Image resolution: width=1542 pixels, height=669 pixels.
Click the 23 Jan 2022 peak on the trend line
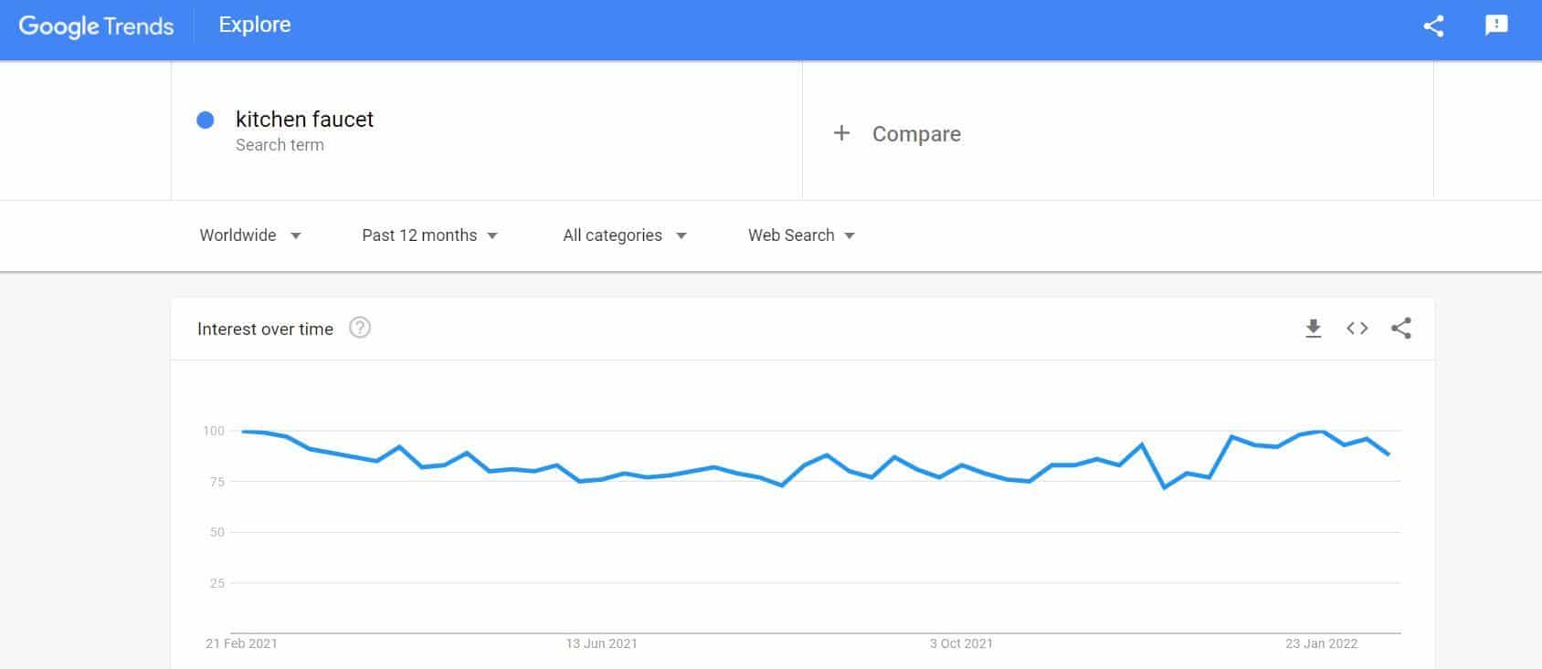point(1321,432)
